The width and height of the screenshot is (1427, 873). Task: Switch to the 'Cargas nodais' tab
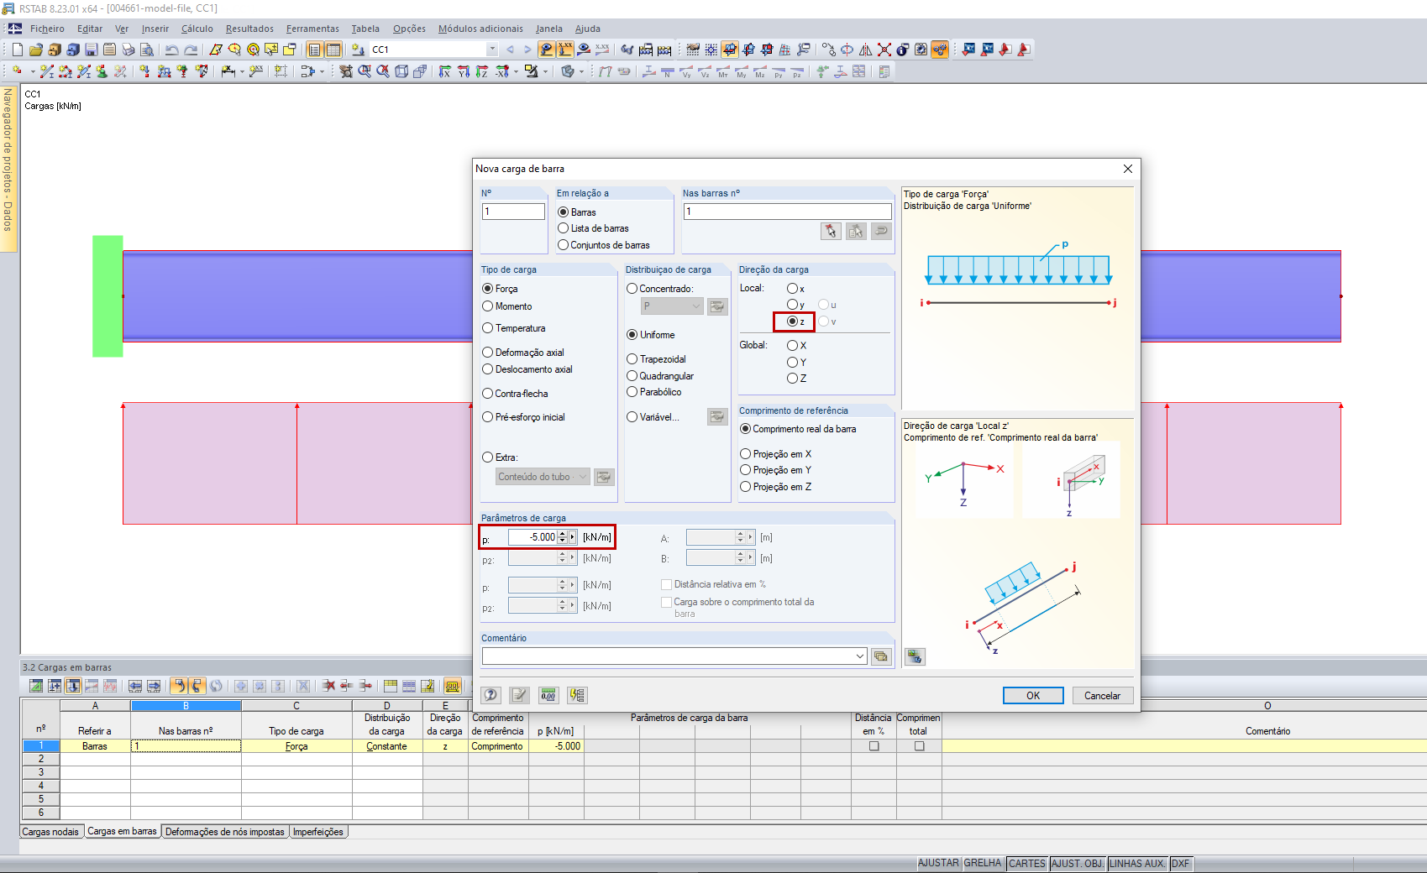click(50, 832)
